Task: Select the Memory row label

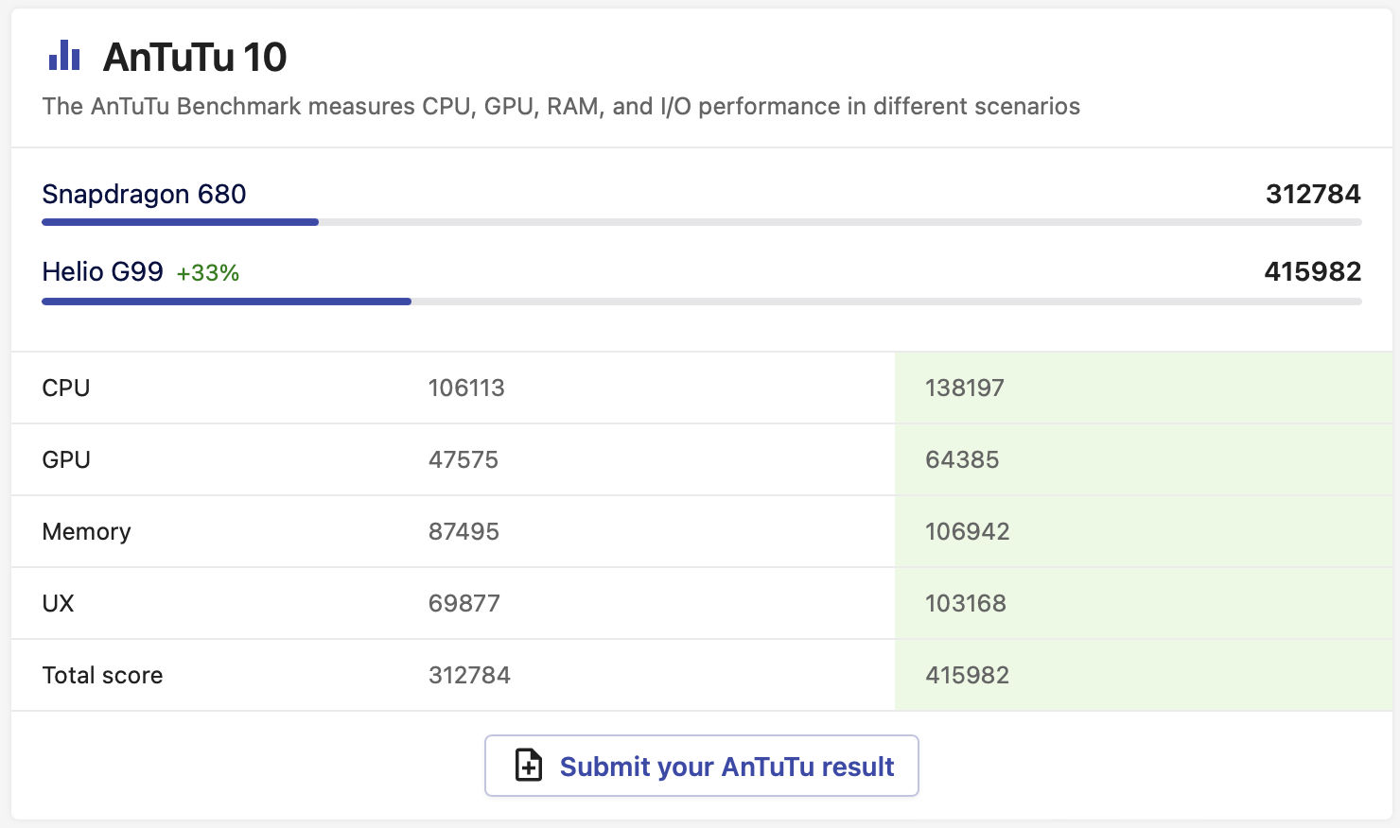Action: tap(86, 531)
